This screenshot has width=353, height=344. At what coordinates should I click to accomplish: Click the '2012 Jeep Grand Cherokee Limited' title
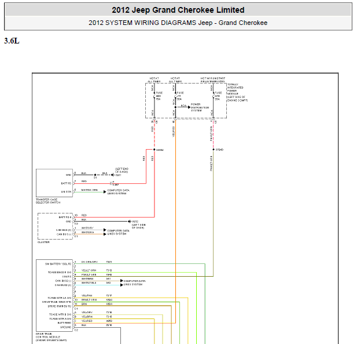pos(178,10)
